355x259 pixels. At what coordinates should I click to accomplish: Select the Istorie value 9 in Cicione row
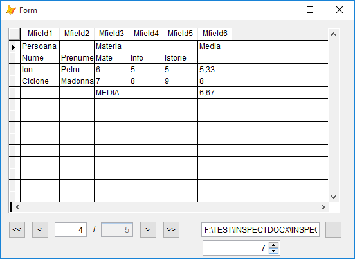[180, 81]
